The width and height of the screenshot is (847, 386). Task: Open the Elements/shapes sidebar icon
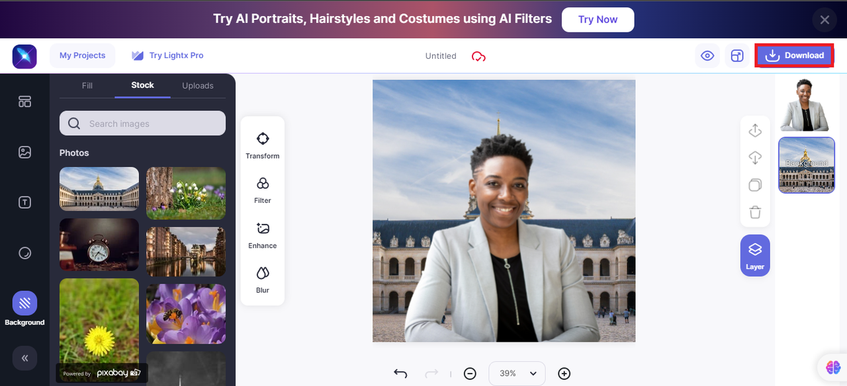24,253
